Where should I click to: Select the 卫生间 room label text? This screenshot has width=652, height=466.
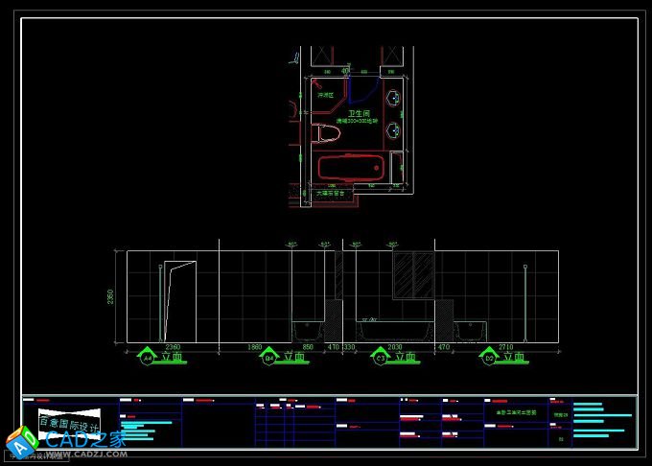tap(361, 113)
